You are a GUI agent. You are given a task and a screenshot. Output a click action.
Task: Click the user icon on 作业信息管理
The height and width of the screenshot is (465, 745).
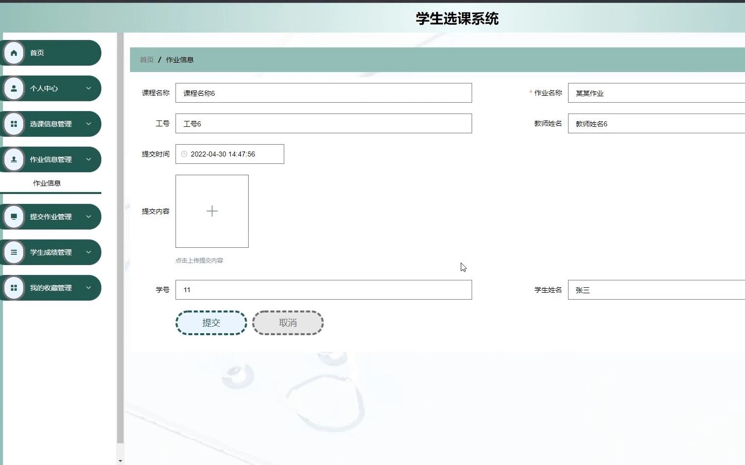point(13,159)
